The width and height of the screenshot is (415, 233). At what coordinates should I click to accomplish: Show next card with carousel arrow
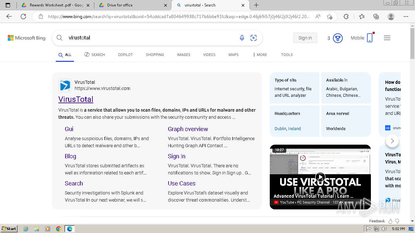tap(392, 141)
